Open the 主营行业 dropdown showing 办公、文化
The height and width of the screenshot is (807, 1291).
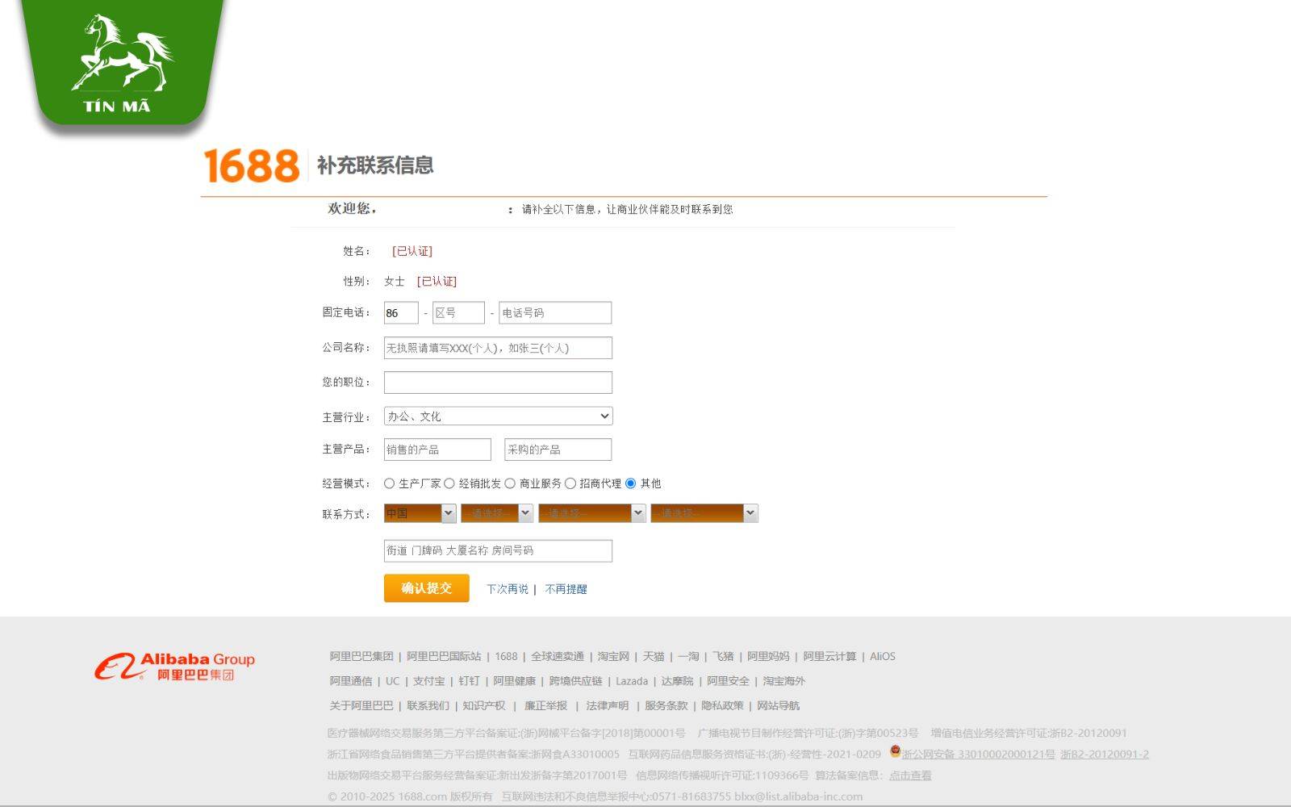pyautogui.click(x=498, y=416)
